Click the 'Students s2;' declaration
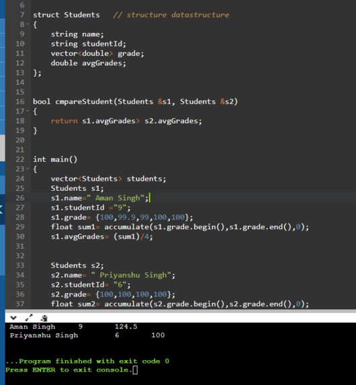 pyautogui.click(x=77, y=265)
